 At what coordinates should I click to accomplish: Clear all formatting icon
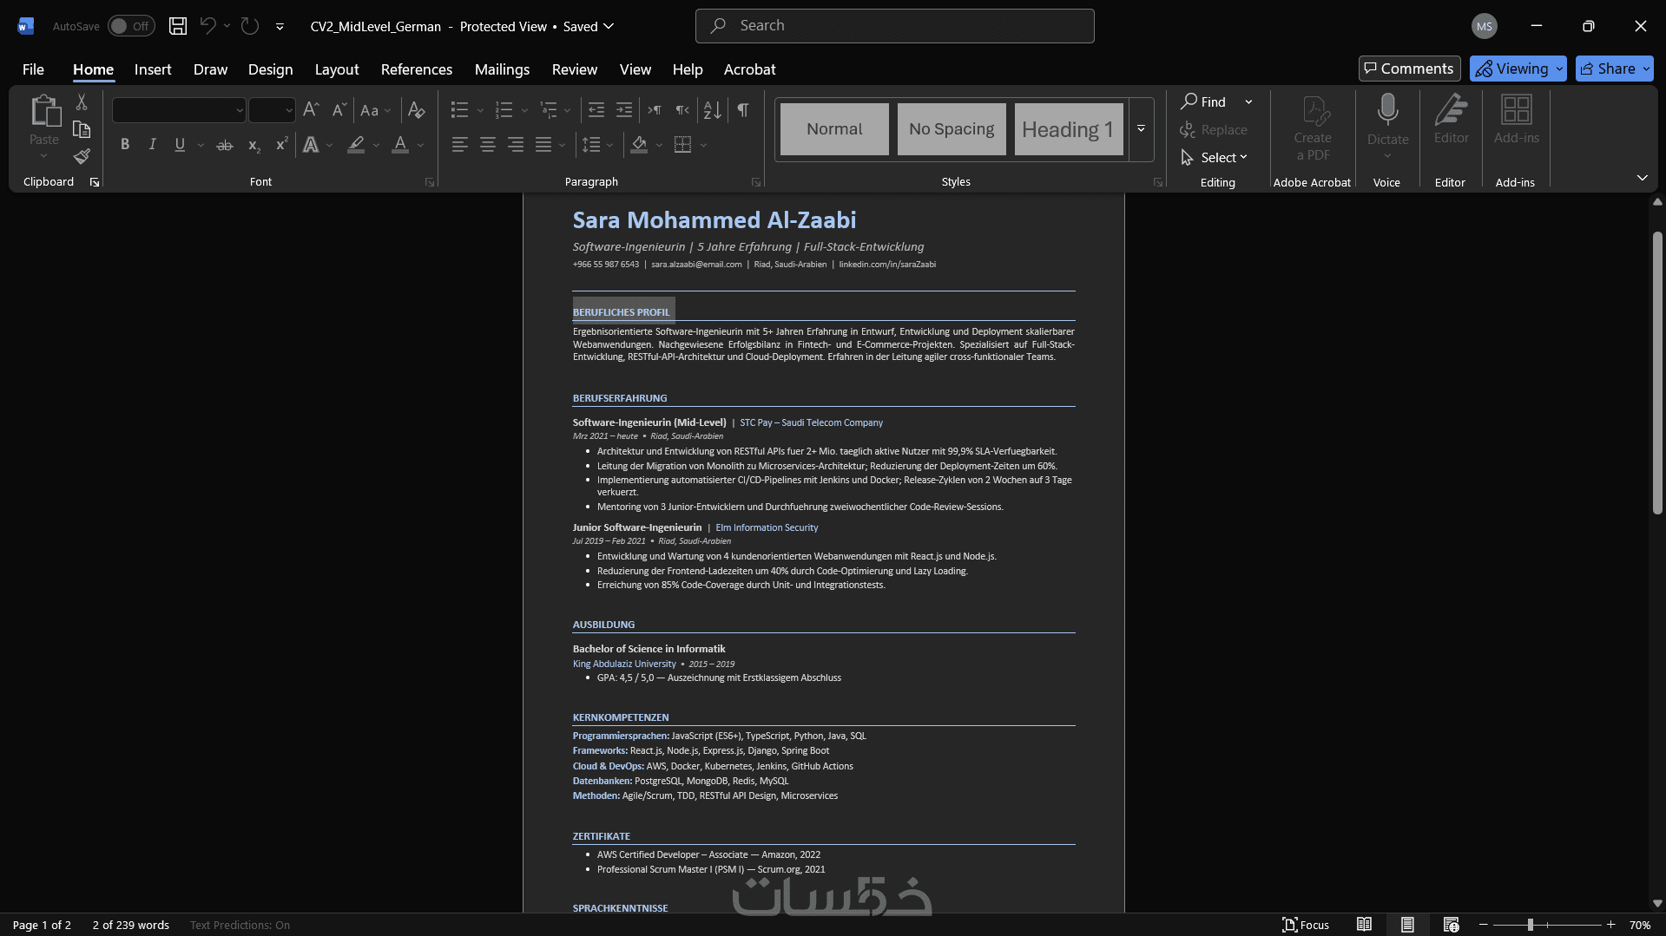pyautogui.click(x=417, y=110)
